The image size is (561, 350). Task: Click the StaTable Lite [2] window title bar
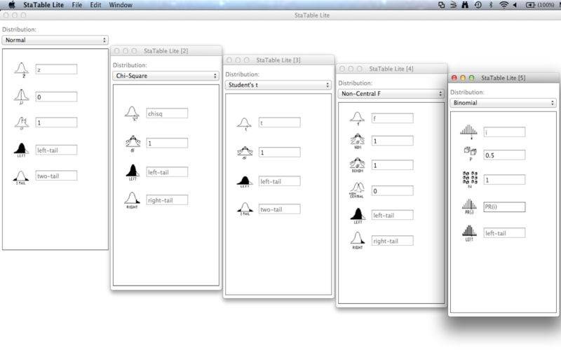(x=166, y=50)
